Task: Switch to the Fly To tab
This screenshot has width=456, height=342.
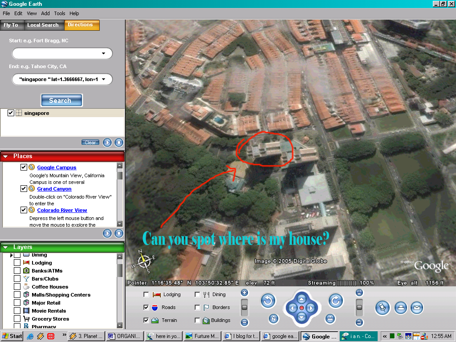Action: pyautogui.click(x=12, y=25)
